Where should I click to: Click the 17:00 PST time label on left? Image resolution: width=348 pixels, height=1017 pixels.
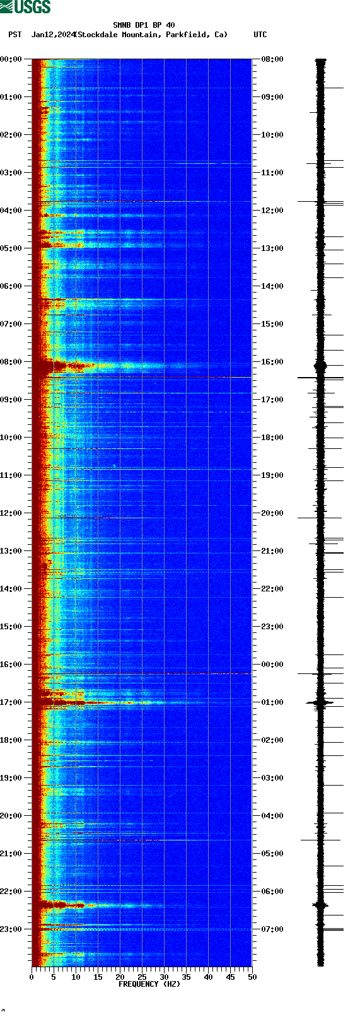point(11,702)
